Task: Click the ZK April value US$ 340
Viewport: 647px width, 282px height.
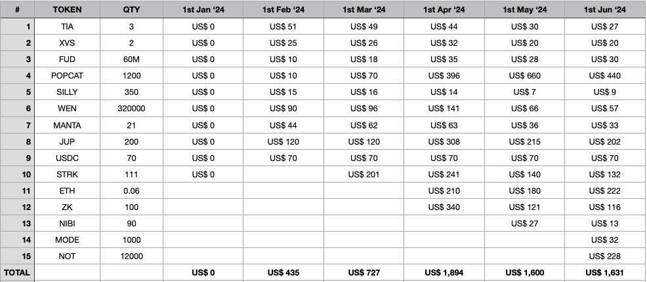Action: click(x=444, y=207)
